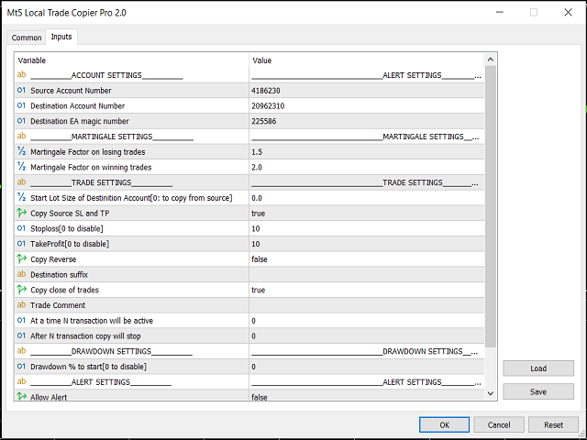Click the Reset button

click(553, 424)
